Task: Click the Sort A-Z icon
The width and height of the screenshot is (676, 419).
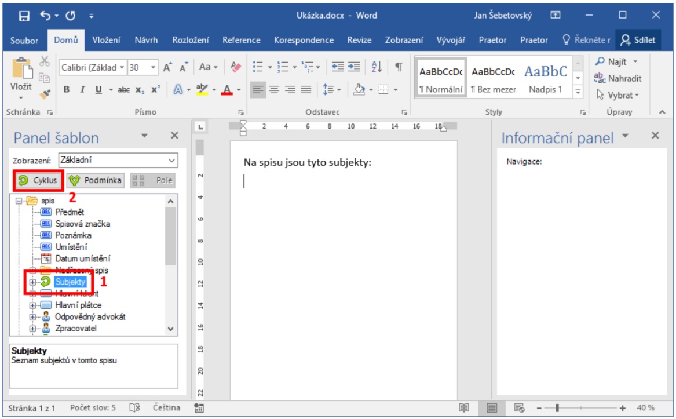Action: pyautogui.click(x=375, y=67)
